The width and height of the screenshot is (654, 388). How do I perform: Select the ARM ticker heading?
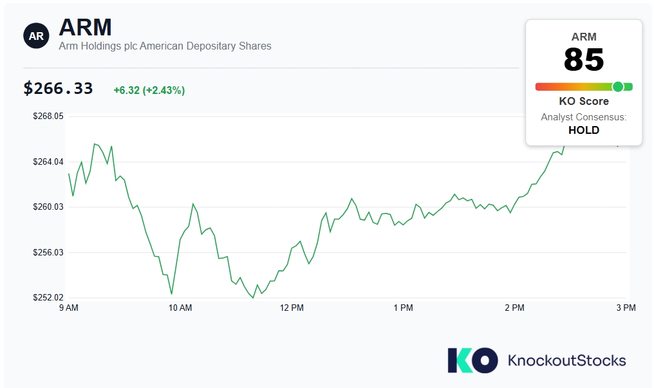[86, 28]
